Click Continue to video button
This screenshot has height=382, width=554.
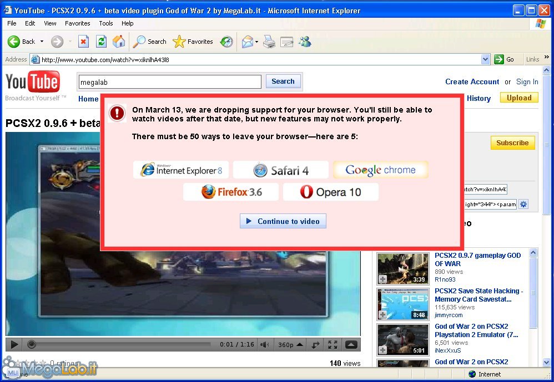(283, 221)
